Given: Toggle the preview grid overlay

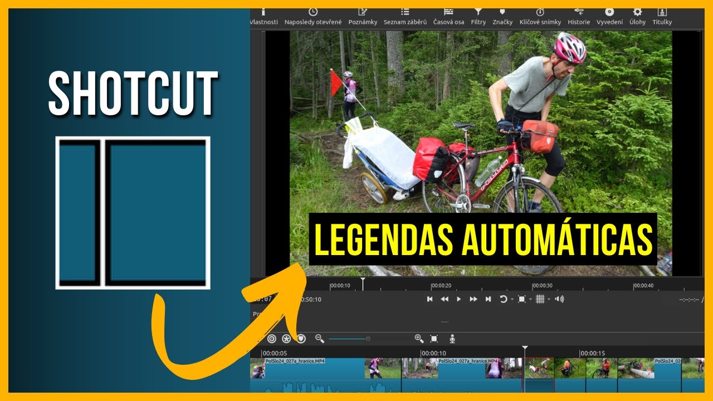Looking at the screenshot, I should click(x=540, y=299).
